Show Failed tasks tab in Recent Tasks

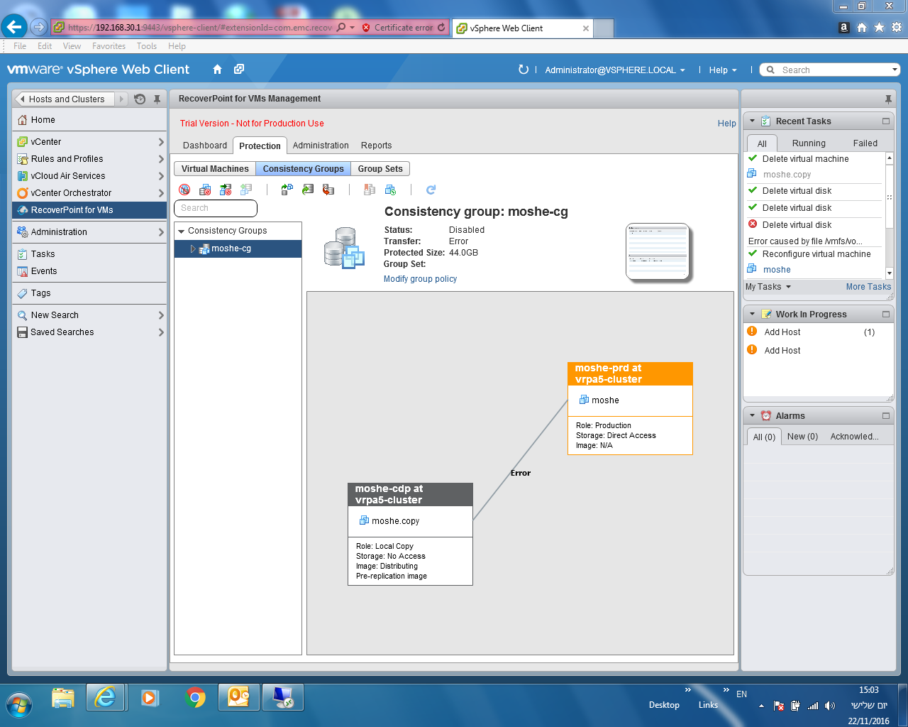[865, 143]
